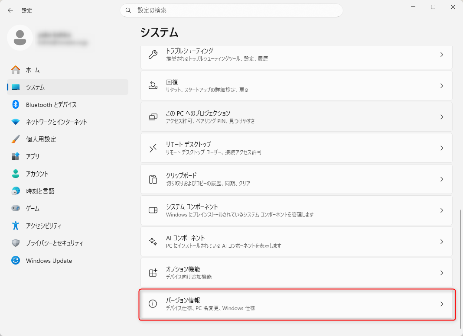Open システム コンポーネント chevron arrow
463x336 pixels.
(x=442, y=210)
